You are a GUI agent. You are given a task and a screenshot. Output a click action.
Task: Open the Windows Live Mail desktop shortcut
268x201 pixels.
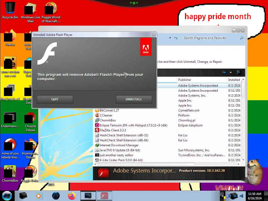(30, 12)
